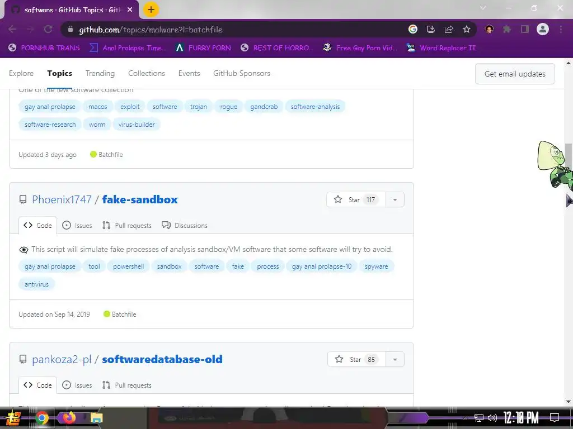Click the browser forward arrow
The width and height of the screenshot is (573, 429).
[30, 29]
